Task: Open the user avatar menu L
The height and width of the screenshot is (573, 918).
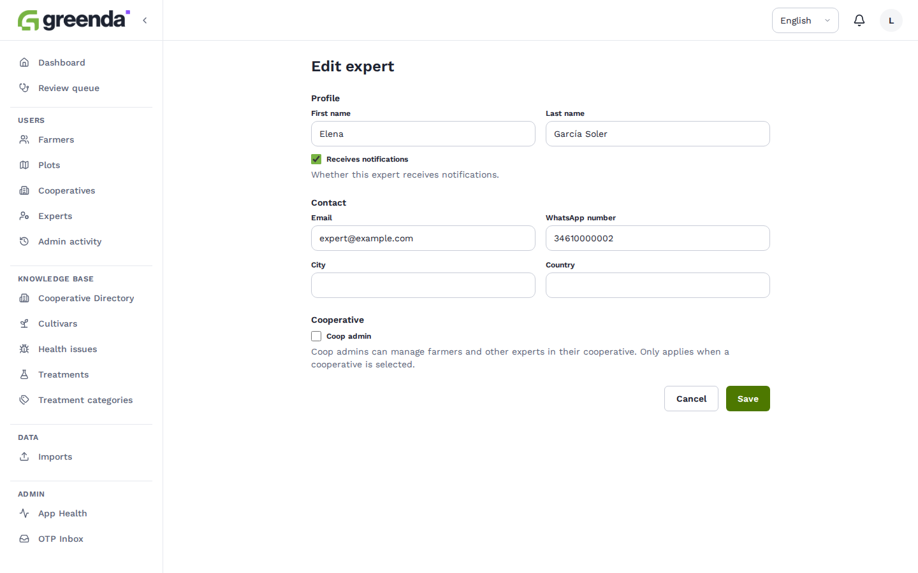Action: coord(891,20)
